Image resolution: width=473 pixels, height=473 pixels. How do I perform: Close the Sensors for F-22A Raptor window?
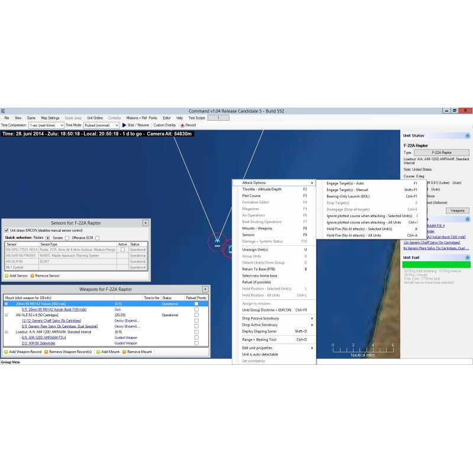(145, 223)
